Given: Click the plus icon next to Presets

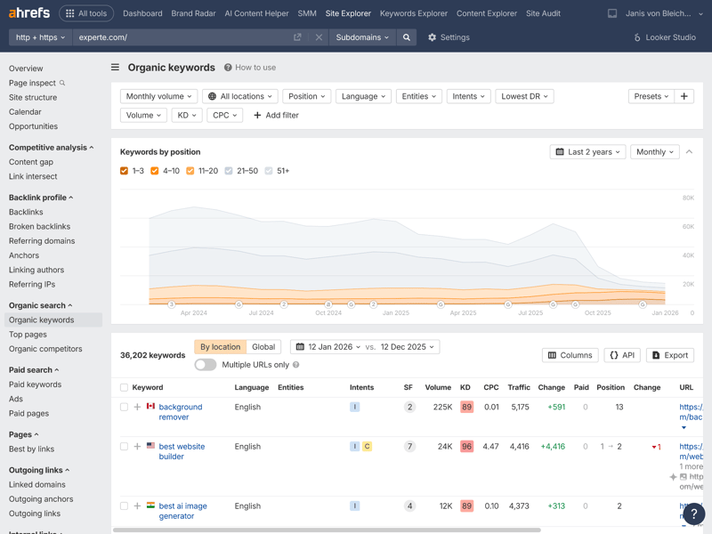Looking at the screenshot, I should click(684, 96).
